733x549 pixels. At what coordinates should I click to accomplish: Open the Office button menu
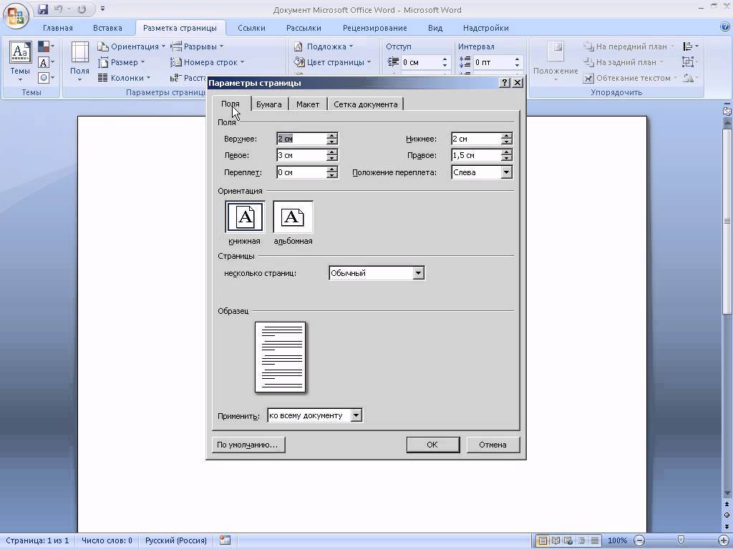(16, 14)
